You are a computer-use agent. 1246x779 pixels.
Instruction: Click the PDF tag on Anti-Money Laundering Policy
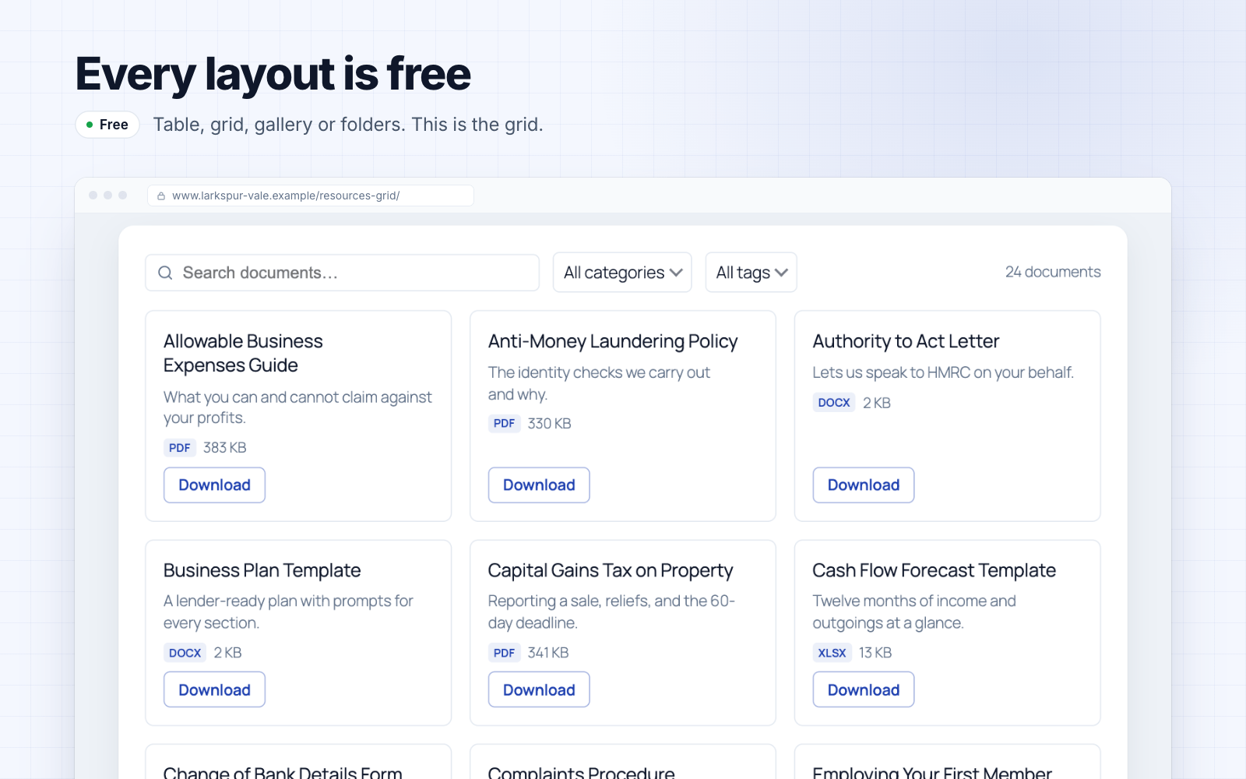click(504, 424)
